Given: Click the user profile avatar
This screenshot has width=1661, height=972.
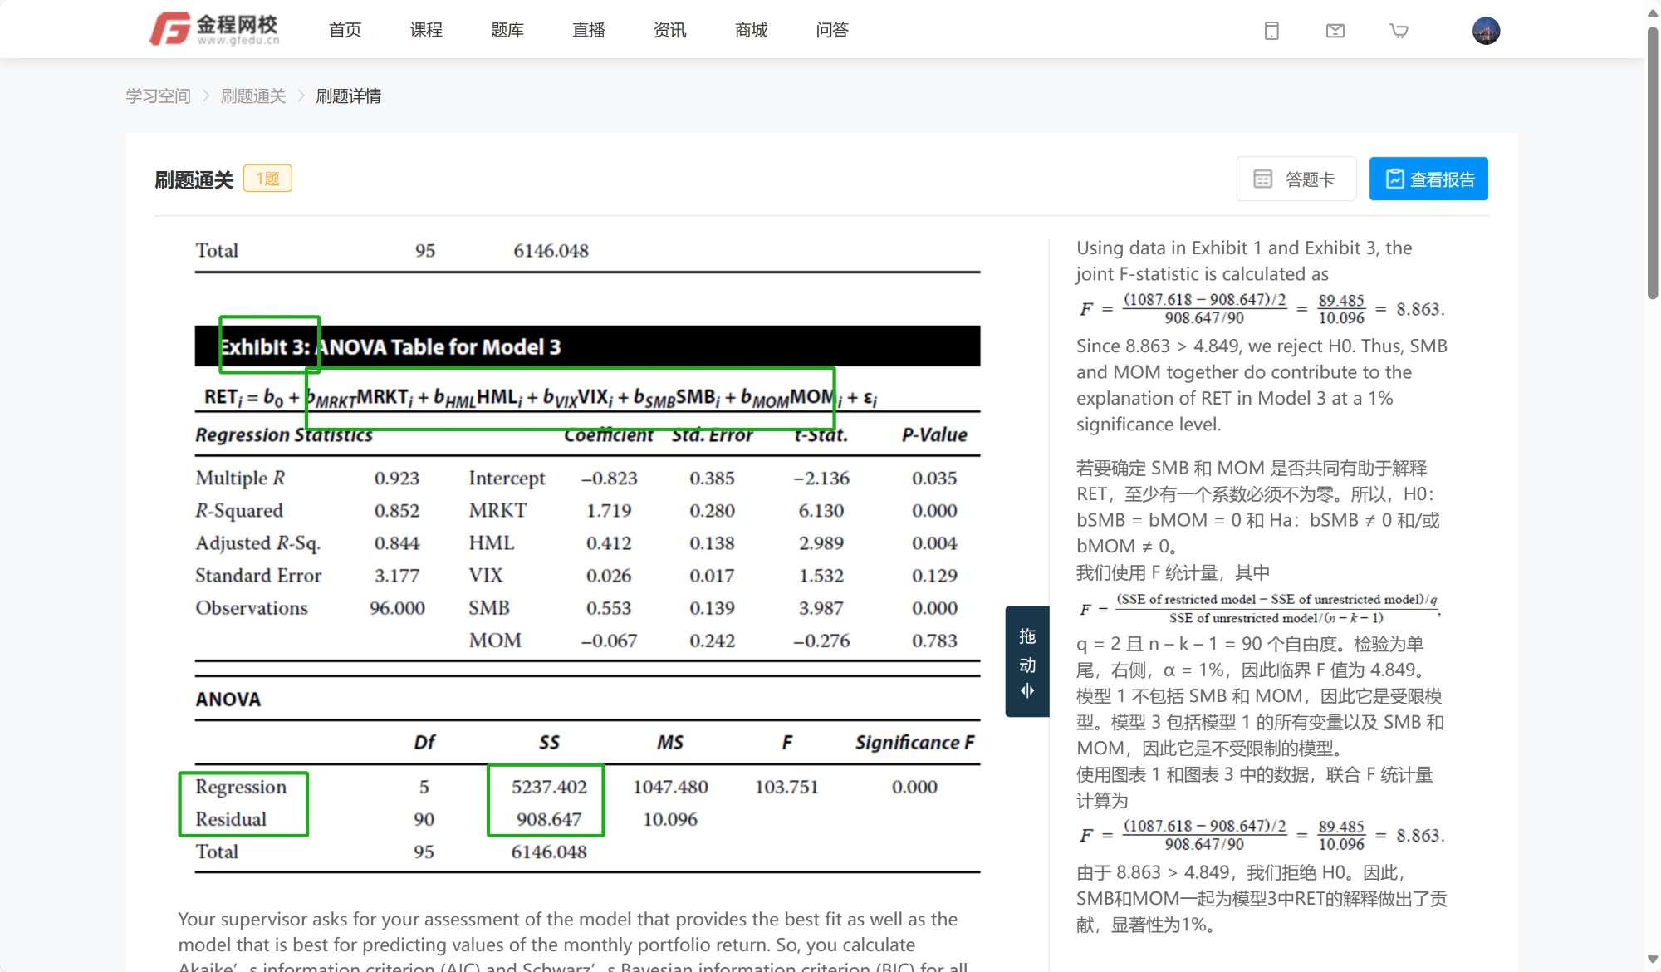Looking at the screenshot, I should (1485, 31).
